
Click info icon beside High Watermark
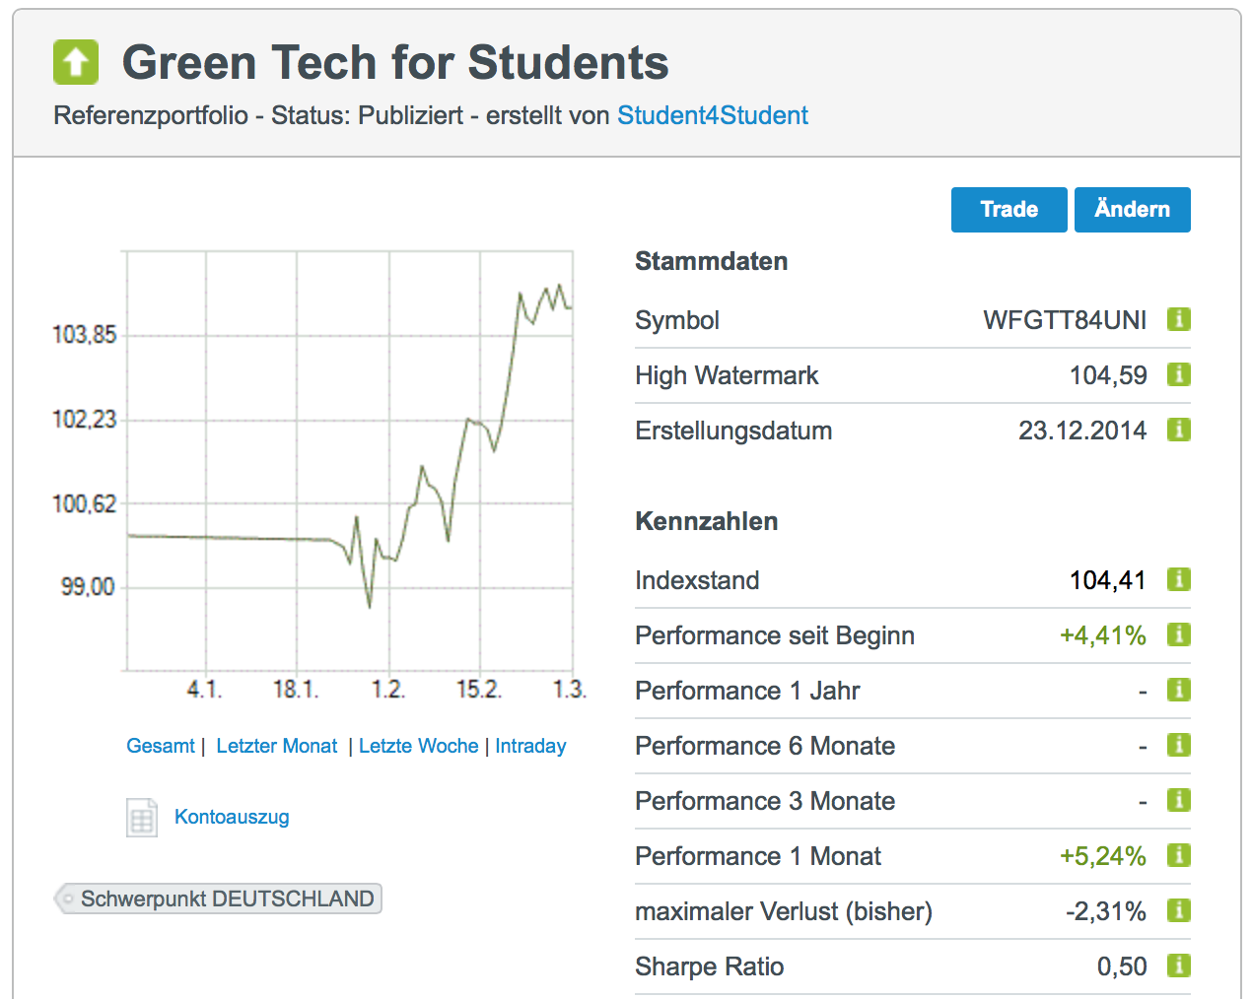[x=1178, y=374]
